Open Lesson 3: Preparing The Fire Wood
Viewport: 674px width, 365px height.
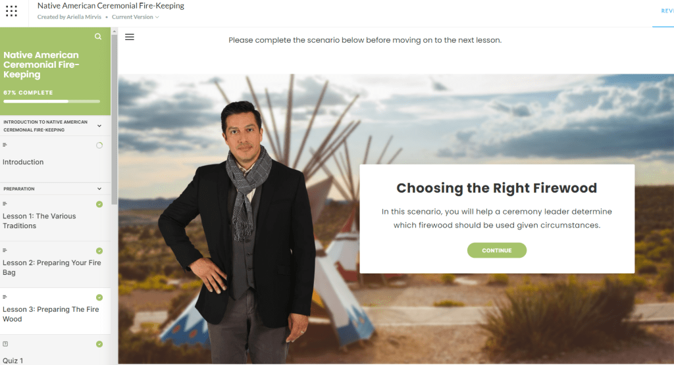coord(55,311)
